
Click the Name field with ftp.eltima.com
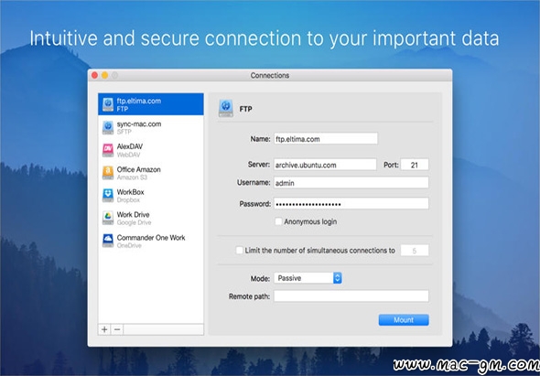(326, 139)
